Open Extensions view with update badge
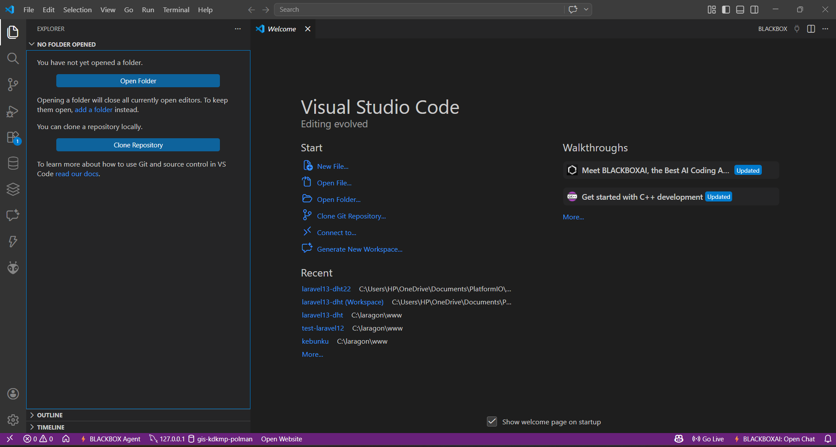The width and height of the screenshot is (836, 447). pyautogui.click(x=13, y=137)
